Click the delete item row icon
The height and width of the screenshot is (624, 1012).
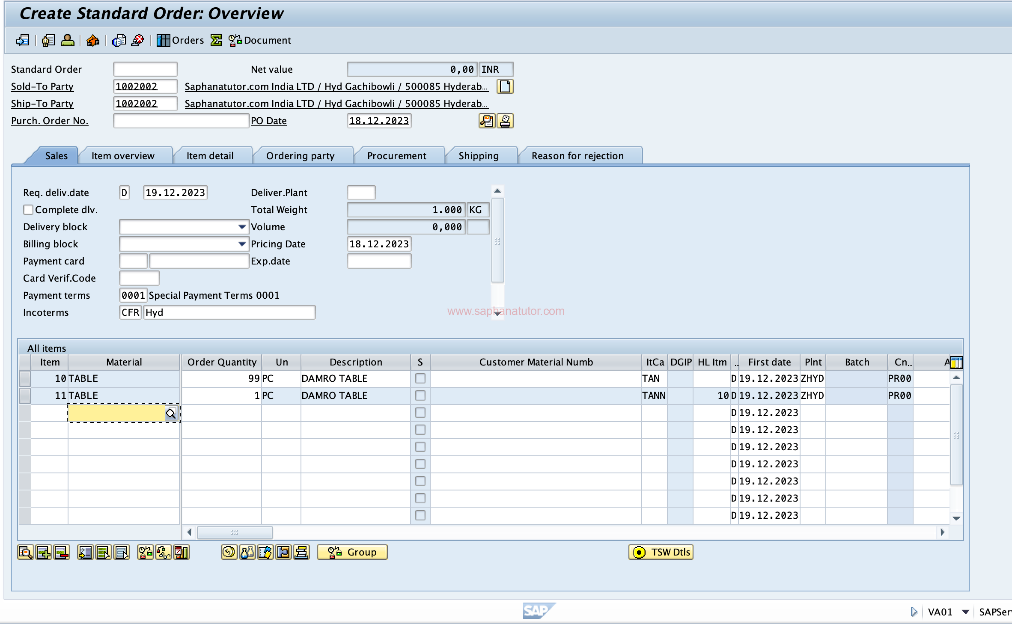[62, 552]
